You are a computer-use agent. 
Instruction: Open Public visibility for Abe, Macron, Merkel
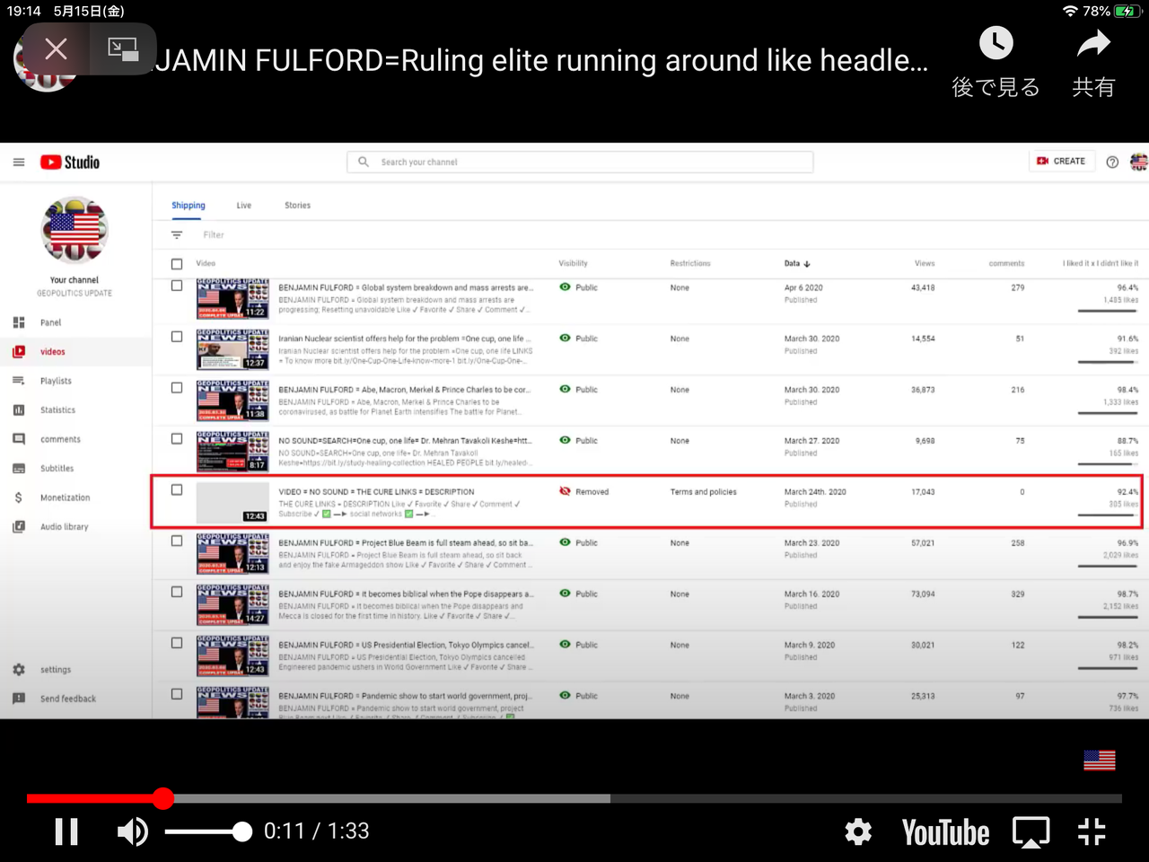578,390
